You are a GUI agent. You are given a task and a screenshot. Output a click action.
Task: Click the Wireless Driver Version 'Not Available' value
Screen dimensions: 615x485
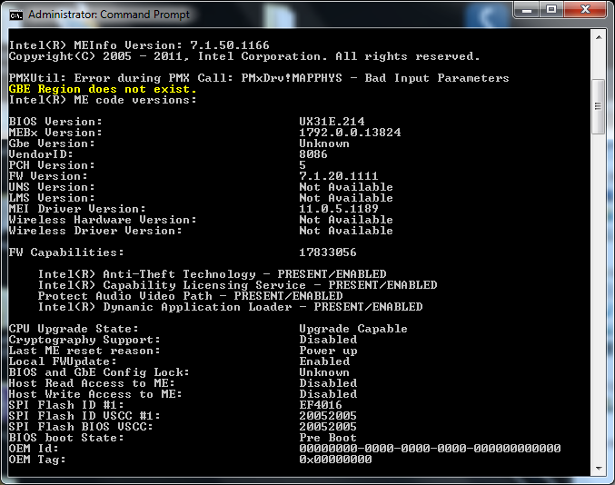point(346,231)
